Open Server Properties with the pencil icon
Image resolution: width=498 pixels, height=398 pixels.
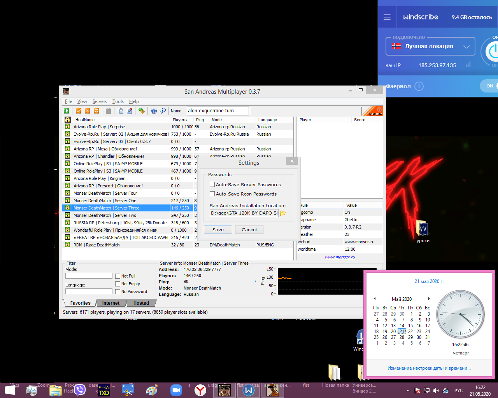(130, 111)
